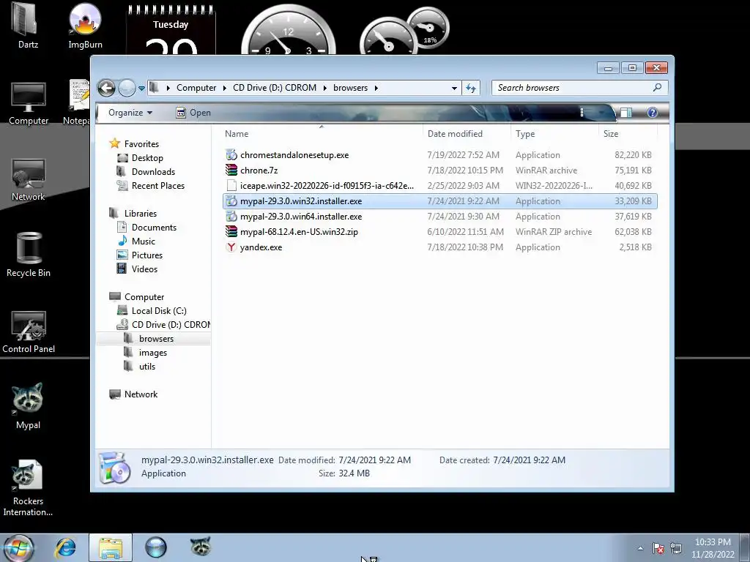This screenshot has width=750, height=562.
Task: Open Internet Explorer from taskbar
Action: pos(65,547)
